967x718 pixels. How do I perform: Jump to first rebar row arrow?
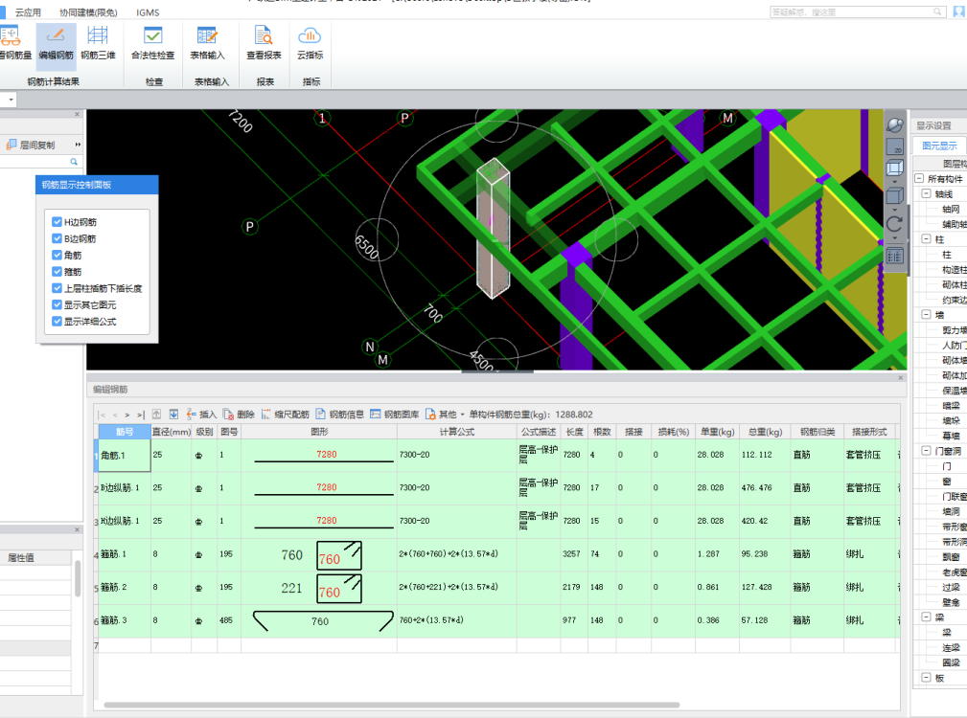(x=103, y=415)
